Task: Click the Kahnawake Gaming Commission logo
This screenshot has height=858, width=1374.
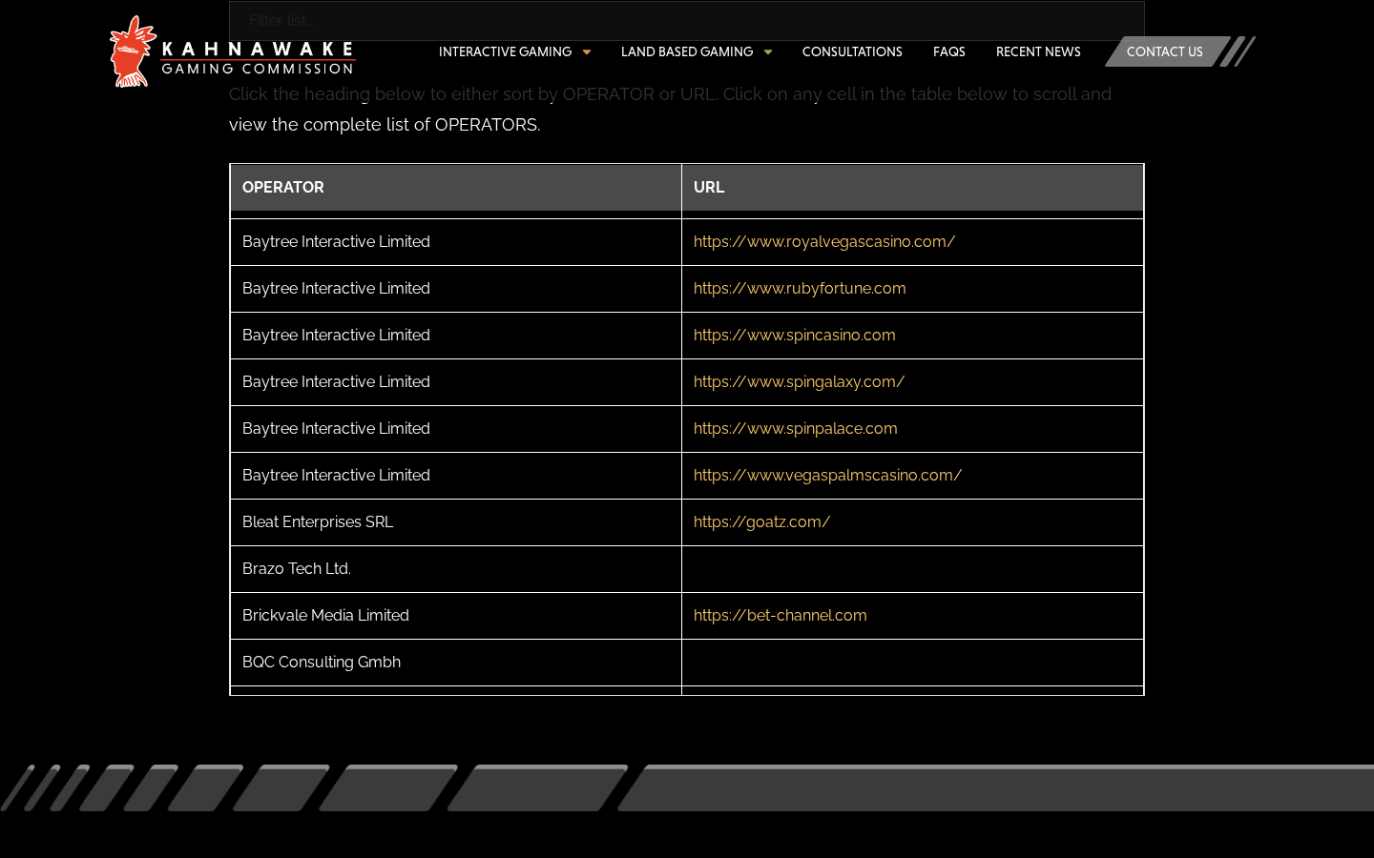Action: [233, 51]
